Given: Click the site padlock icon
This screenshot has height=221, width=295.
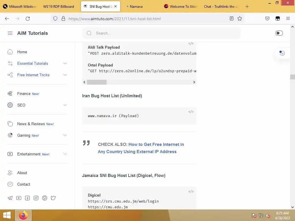Looking at the screenshot, I should (63, 18).
